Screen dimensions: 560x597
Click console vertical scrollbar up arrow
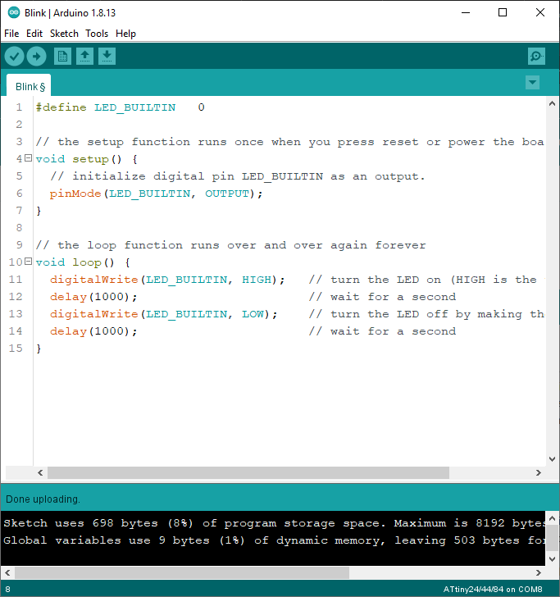point(553,518)
